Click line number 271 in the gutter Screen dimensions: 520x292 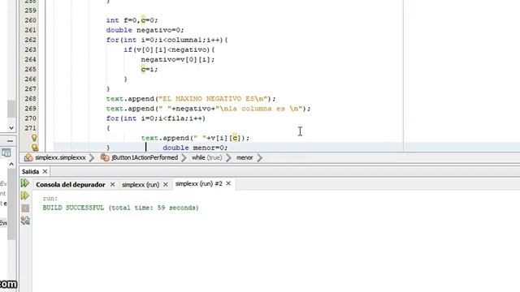31,128
